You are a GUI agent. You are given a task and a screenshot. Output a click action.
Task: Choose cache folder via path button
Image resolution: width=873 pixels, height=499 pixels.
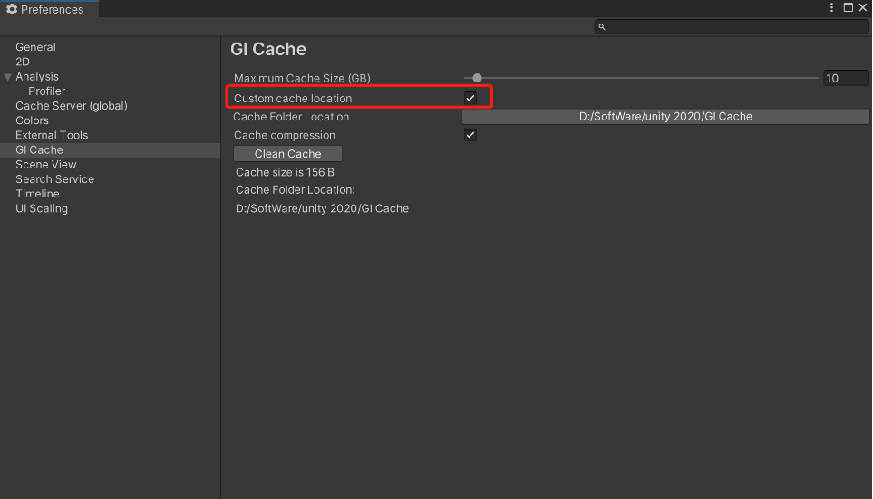click(x=665, y=116)
